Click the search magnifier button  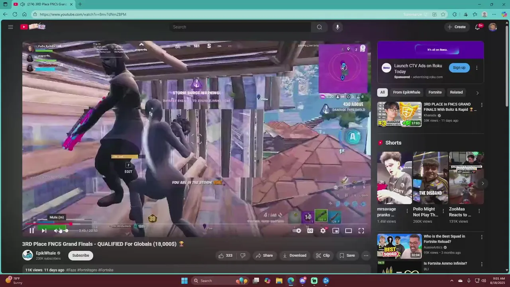click(319, 27)
